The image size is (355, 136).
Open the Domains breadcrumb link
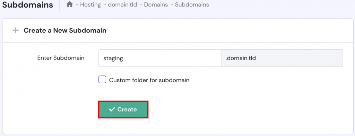coord(156,5)
